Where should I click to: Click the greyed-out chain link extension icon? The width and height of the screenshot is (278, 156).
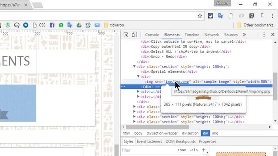(241, 16)
